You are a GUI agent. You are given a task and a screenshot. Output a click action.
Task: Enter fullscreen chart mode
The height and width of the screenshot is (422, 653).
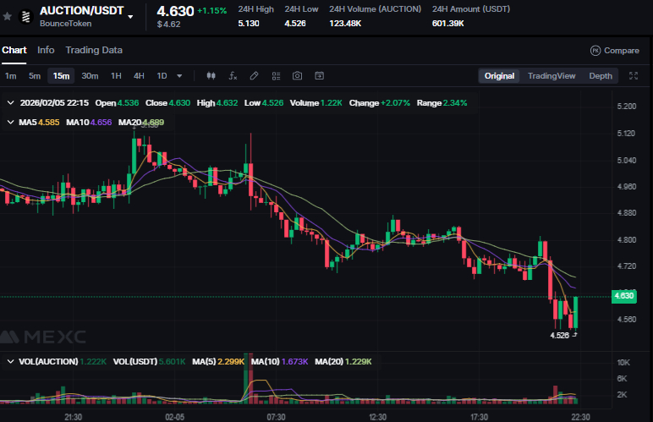(x=634, y=76)
